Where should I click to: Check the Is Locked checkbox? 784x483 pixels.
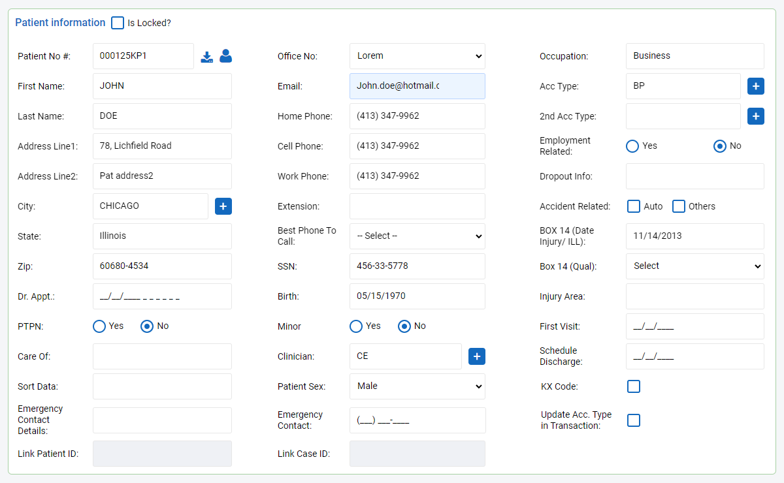click(118, 23)
